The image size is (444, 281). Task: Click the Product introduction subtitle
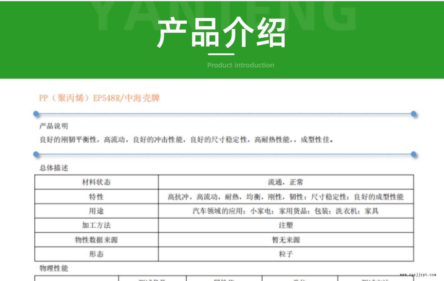241,65
